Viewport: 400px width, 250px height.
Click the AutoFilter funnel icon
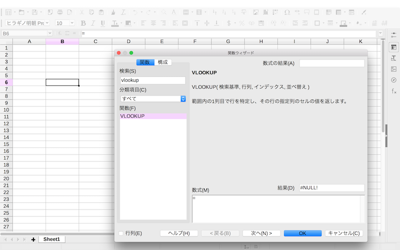point(243,12)
